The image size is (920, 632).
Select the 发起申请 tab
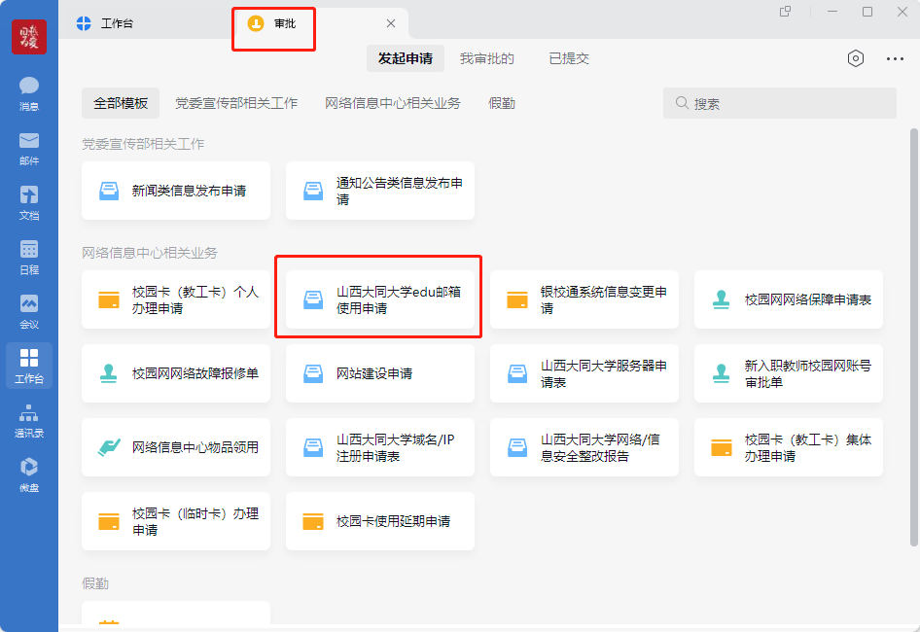(x=405, y=58)
